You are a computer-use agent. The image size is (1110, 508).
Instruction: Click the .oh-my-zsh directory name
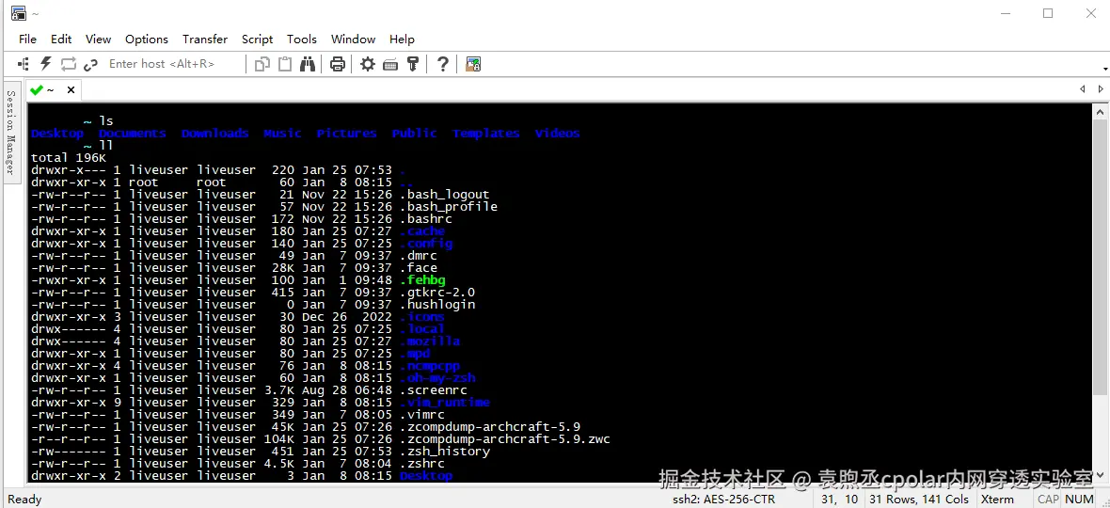(437, 378)
